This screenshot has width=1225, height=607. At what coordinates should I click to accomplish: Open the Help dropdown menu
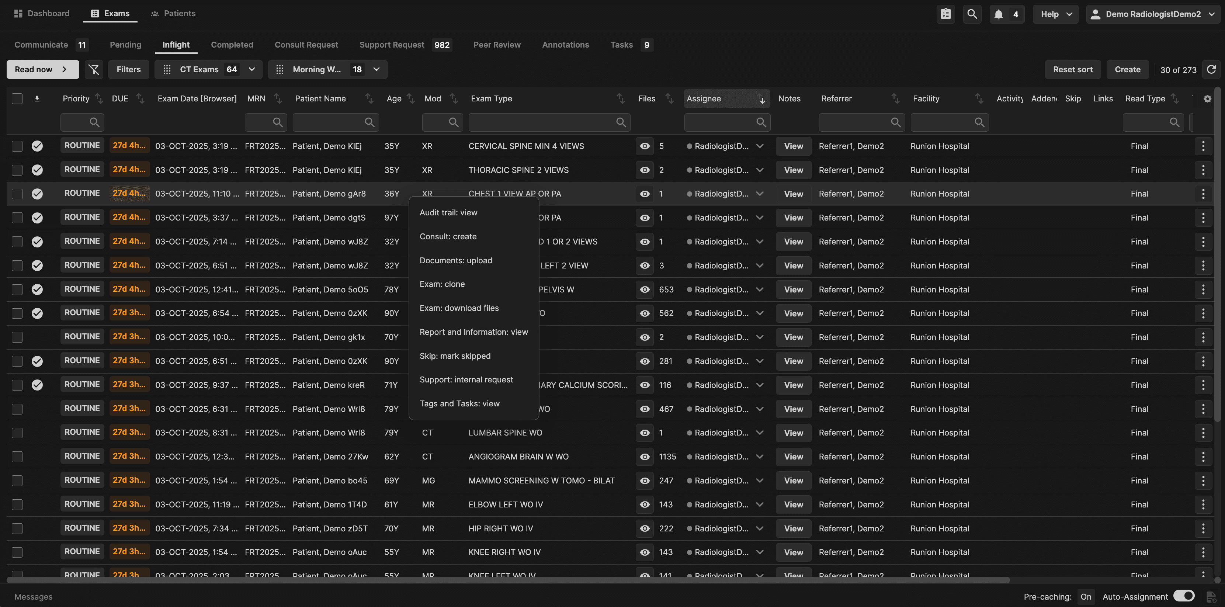[x=1056, y=14]
